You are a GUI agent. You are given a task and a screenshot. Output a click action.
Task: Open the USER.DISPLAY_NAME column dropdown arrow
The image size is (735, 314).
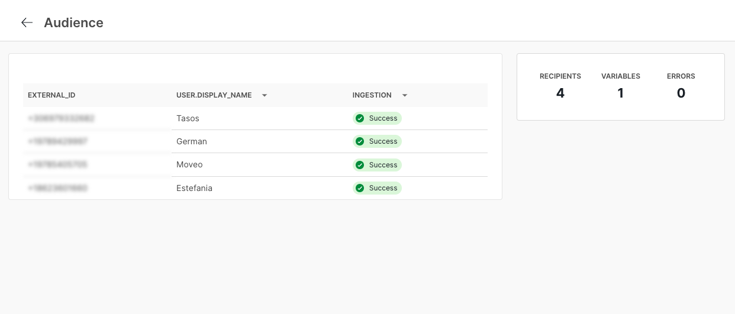(265, 95)
